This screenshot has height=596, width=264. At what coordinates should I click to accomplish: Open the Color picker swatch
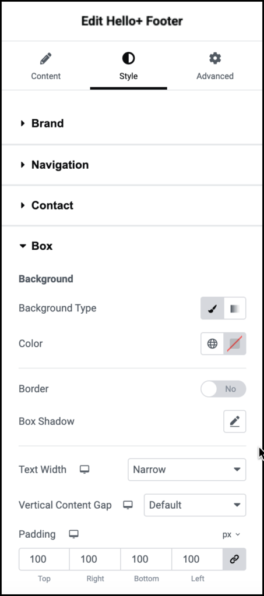235,343
